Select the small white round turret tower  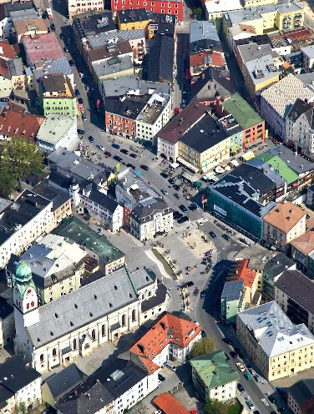(x=74, y=193)
